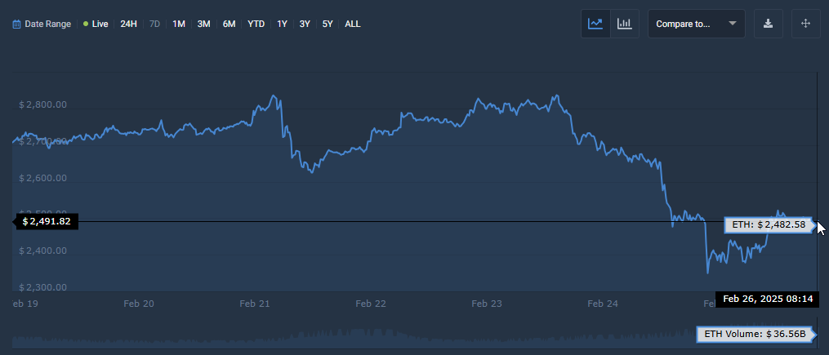The height and width of the screenshot is (355, 829).
Task: Enable the Live price feed
Action: [x=96, y=24]
